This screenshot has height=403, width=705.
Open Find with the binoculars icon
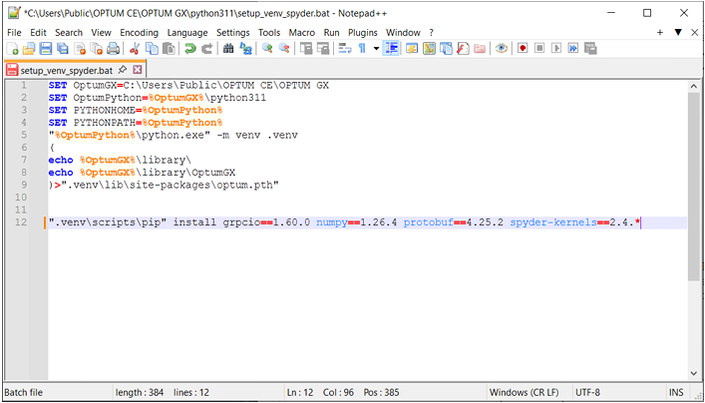pos(228,48)
